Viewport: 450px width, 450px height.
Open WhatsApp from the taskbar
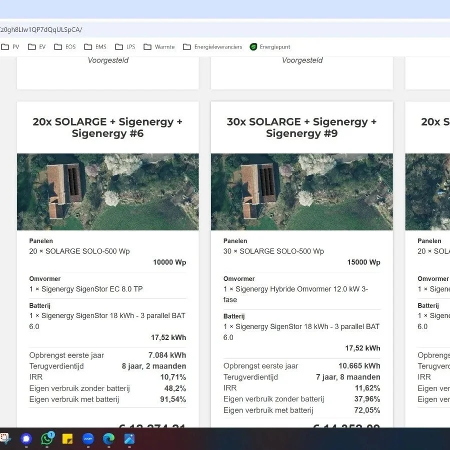tap(47, 438)
